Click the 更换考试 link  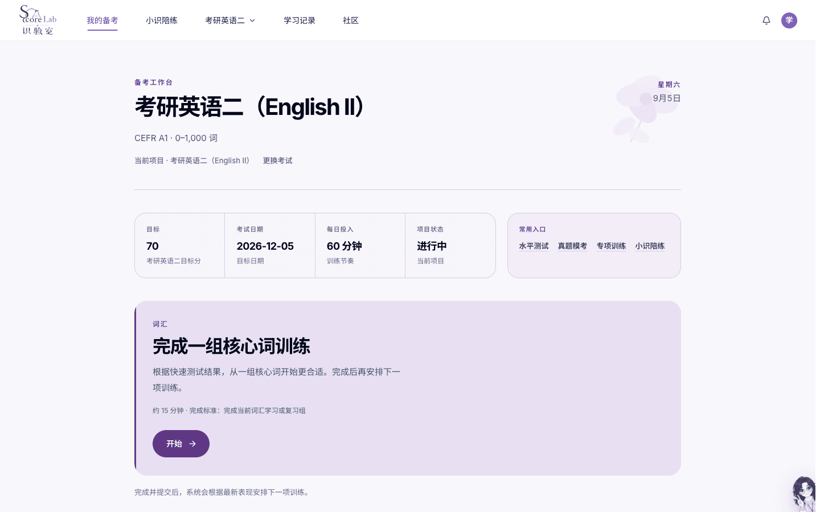tap(277, 160)
